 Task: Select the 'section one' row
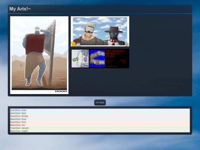tap(100, 110)
